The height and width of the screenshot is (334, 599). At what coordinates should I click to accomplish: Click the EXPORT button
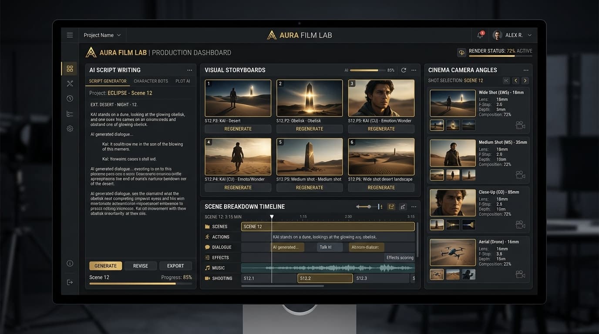(x=175, y=266)
